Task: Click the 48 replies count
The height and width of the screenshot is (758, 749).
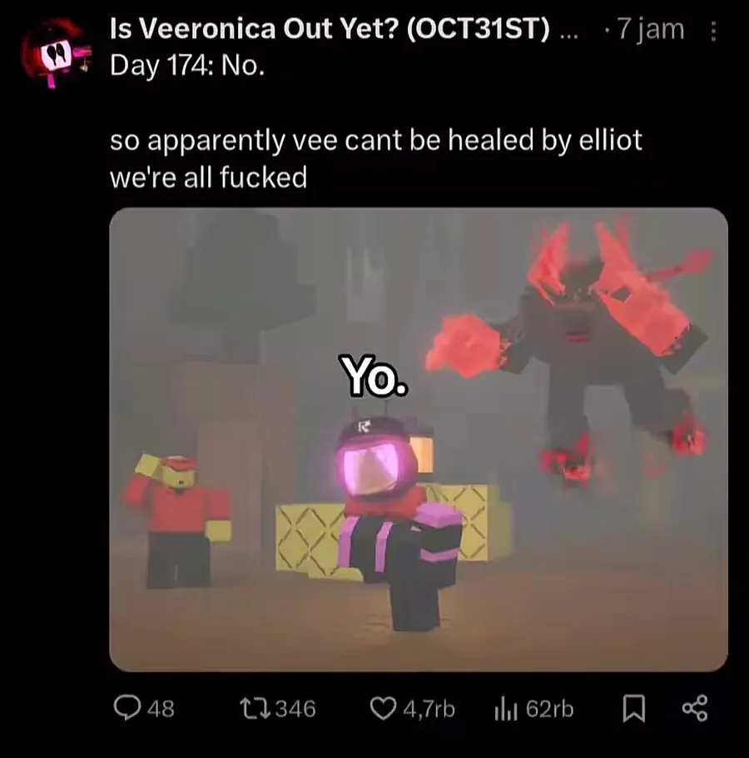Action: click(161, 709)
